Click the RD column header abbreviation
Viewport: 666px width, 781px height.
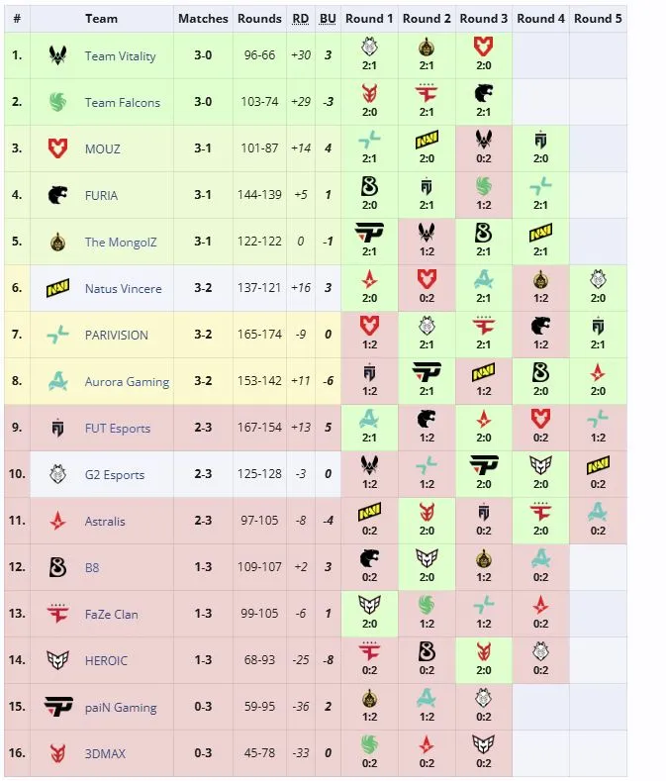301,19
